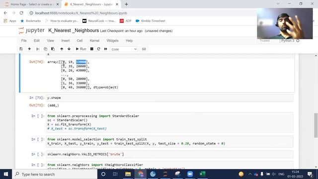Interrupt the kernel with the stop icon
The height and width of the screenshot is (179, 318).
pyautogui.click(x=91, y=49)
